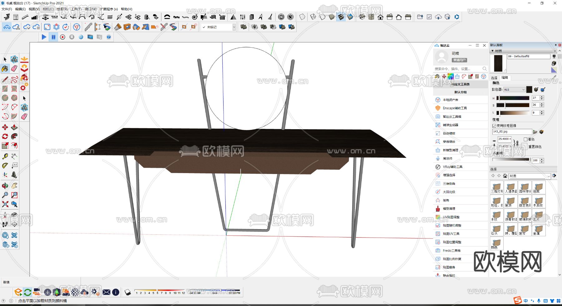562x306 pixels.
Task: Click the material eyedropper sample icon
Action: (x=554, y=77)
